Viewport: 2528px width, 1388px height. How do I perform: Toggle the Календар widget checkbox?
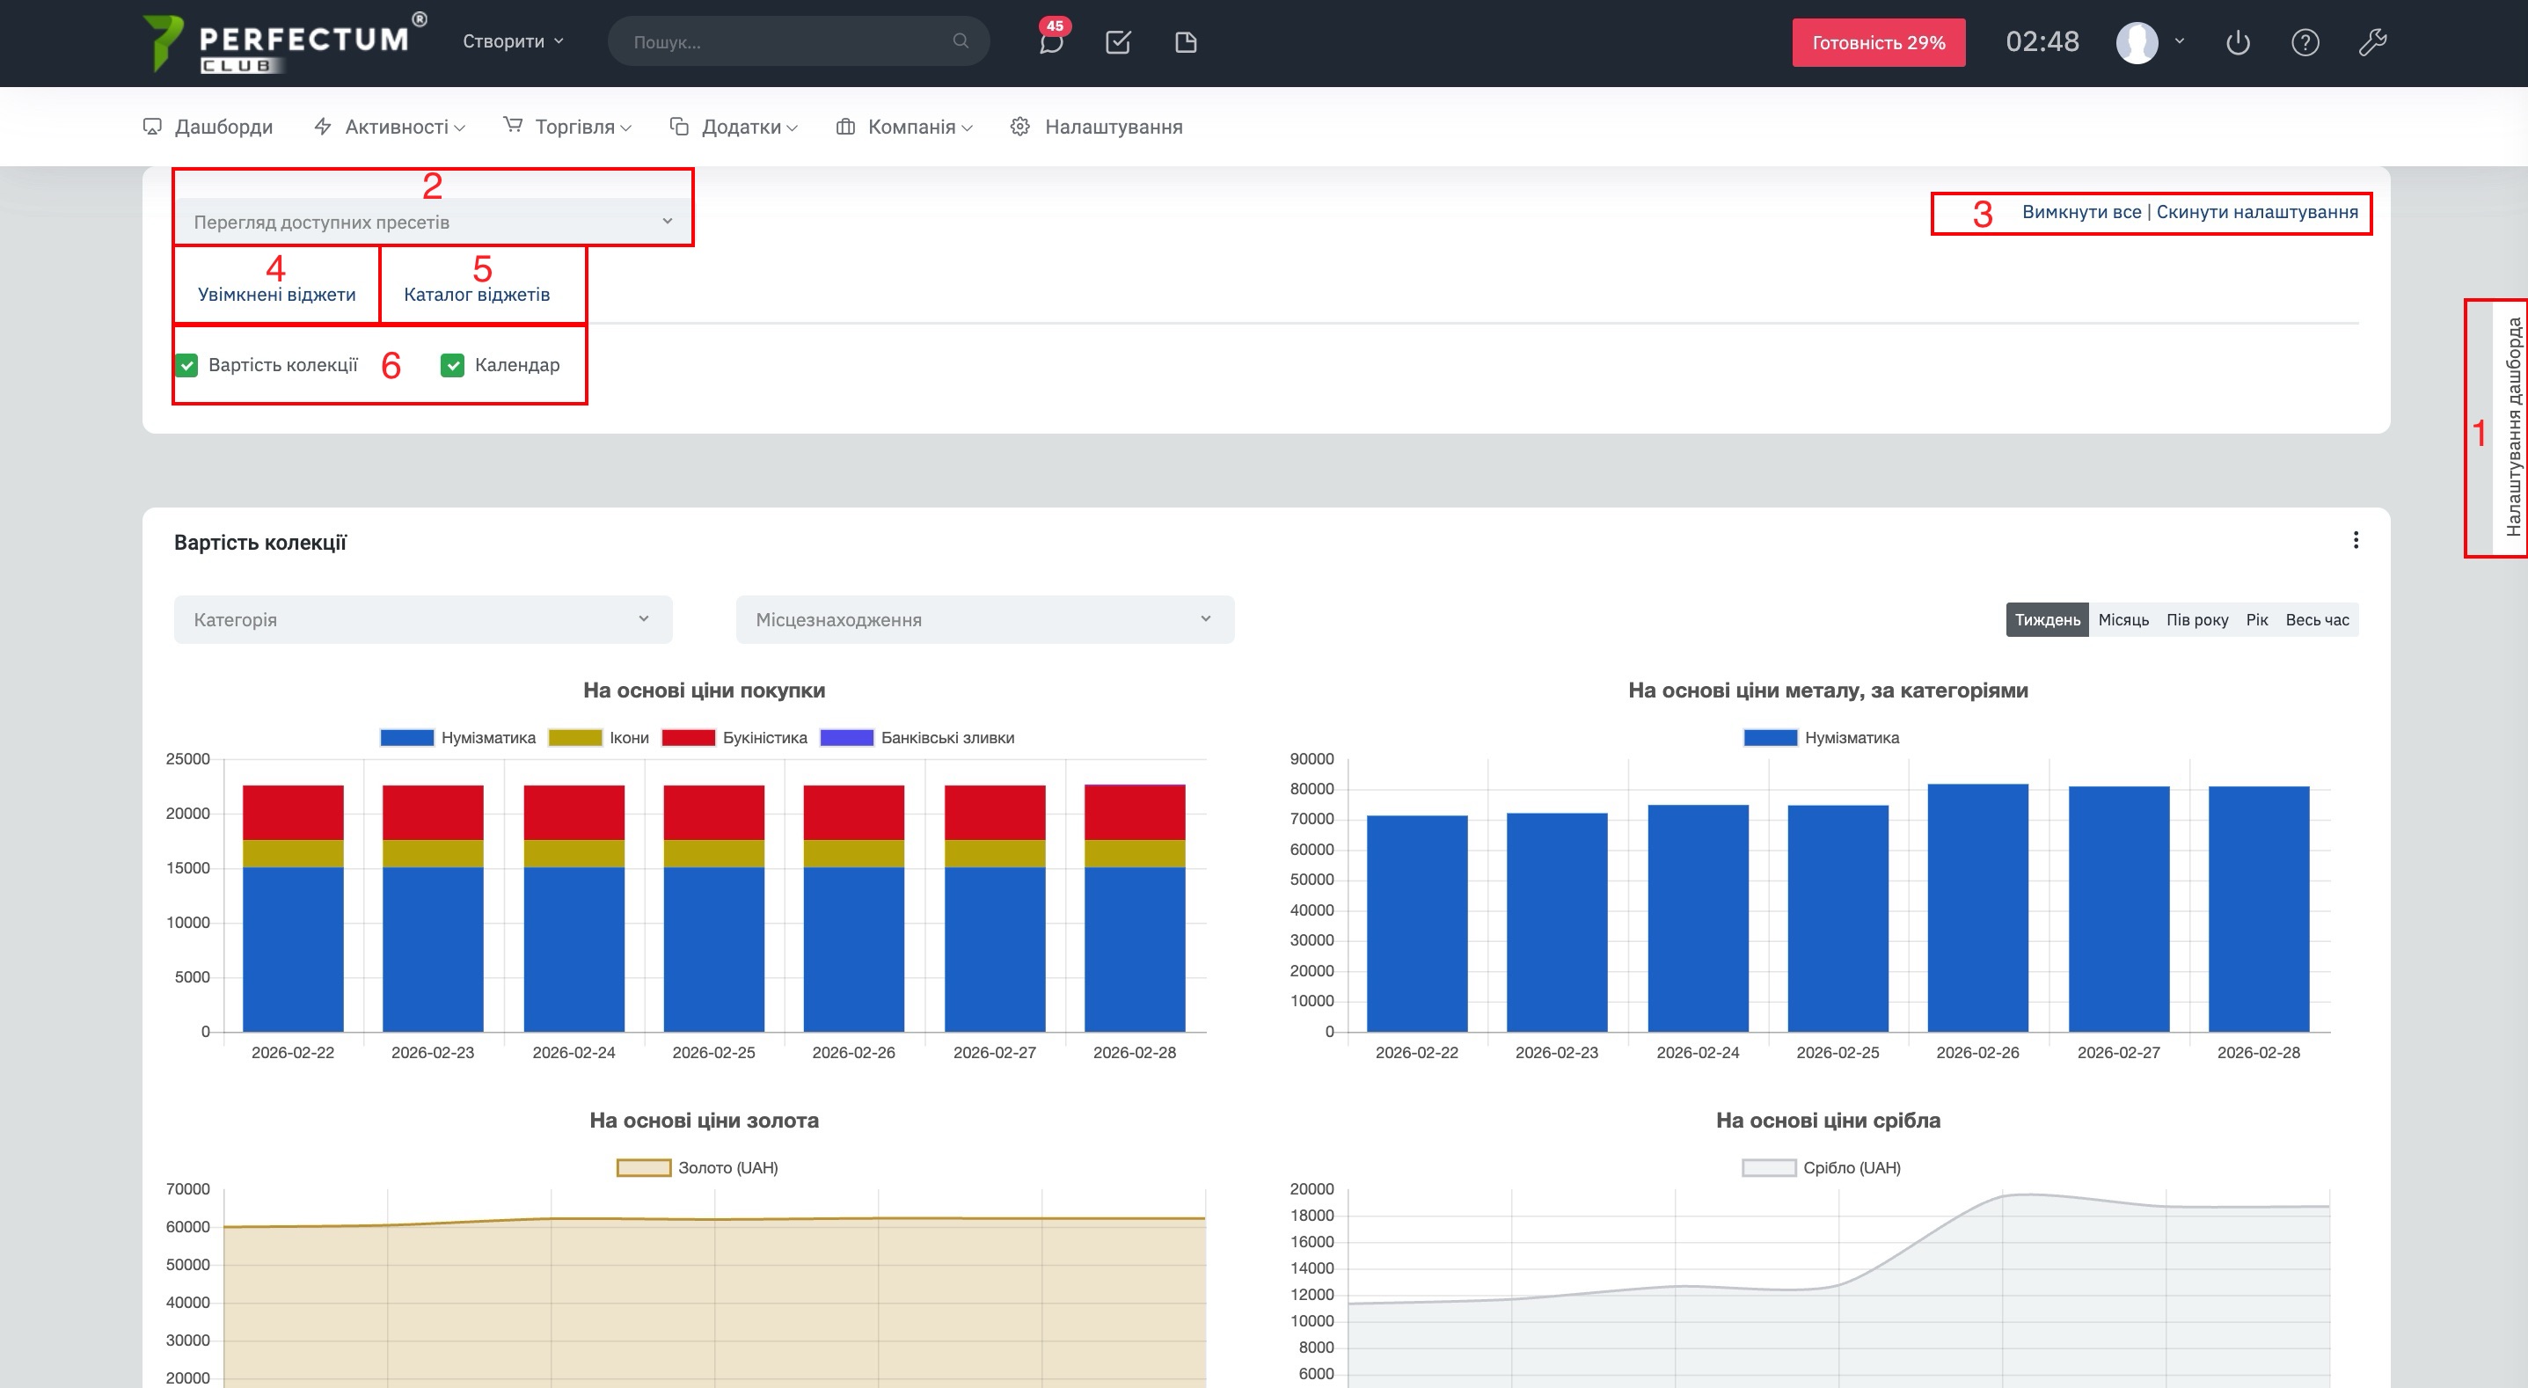pyautogui.click(x=452, y=365)
